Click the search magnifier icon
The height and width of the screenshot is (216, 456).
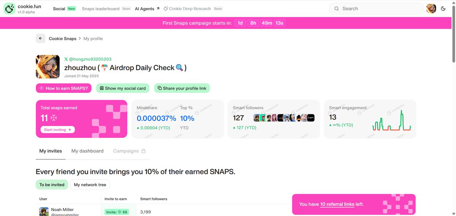pos(336,9)
